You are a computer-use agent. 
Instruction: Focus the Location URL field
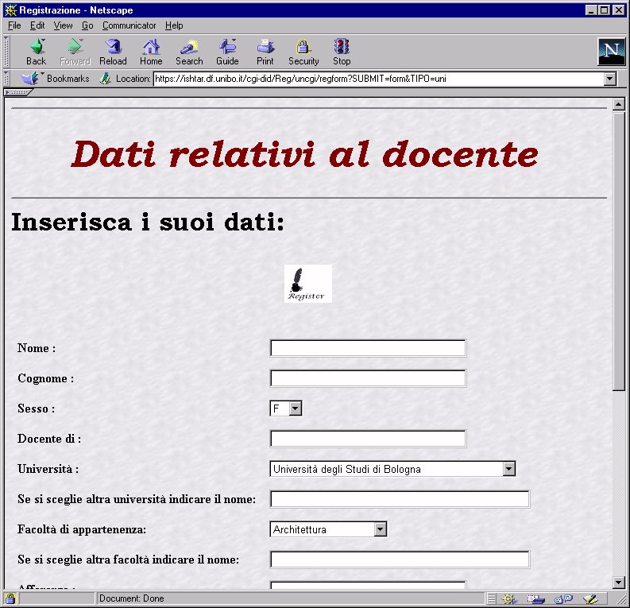378,79
